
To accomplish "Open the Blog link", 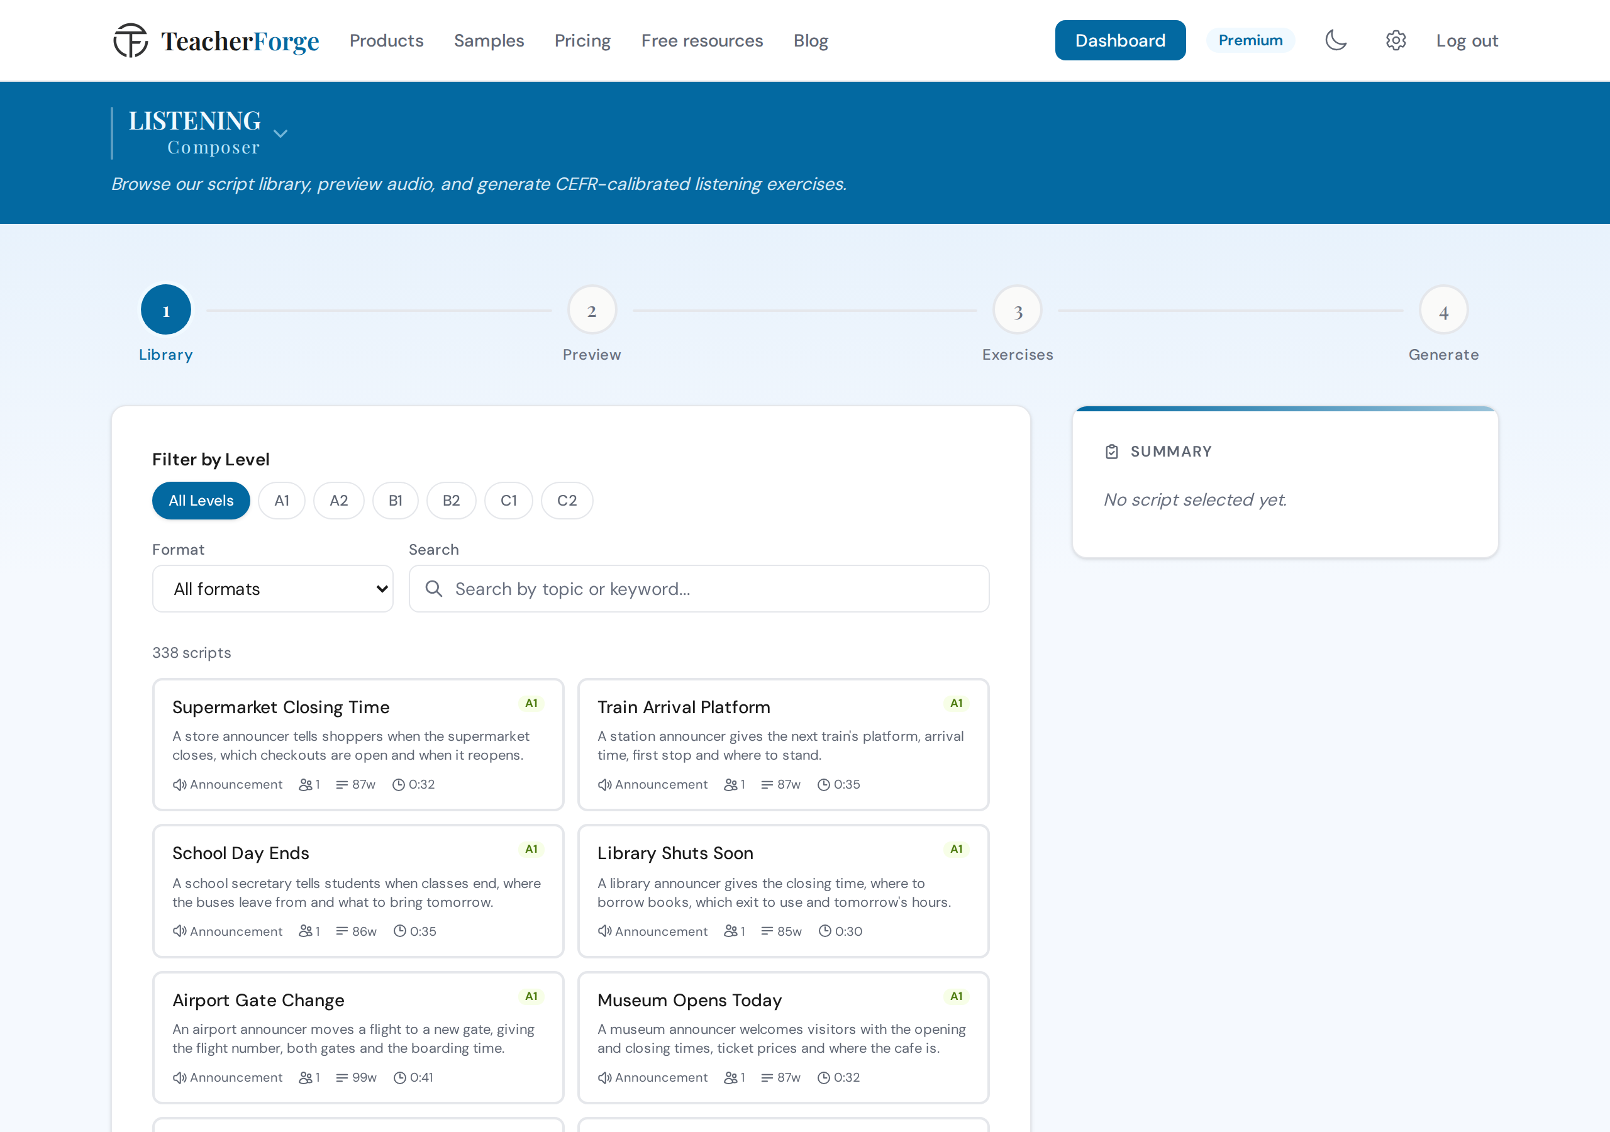I will (811, 40).
